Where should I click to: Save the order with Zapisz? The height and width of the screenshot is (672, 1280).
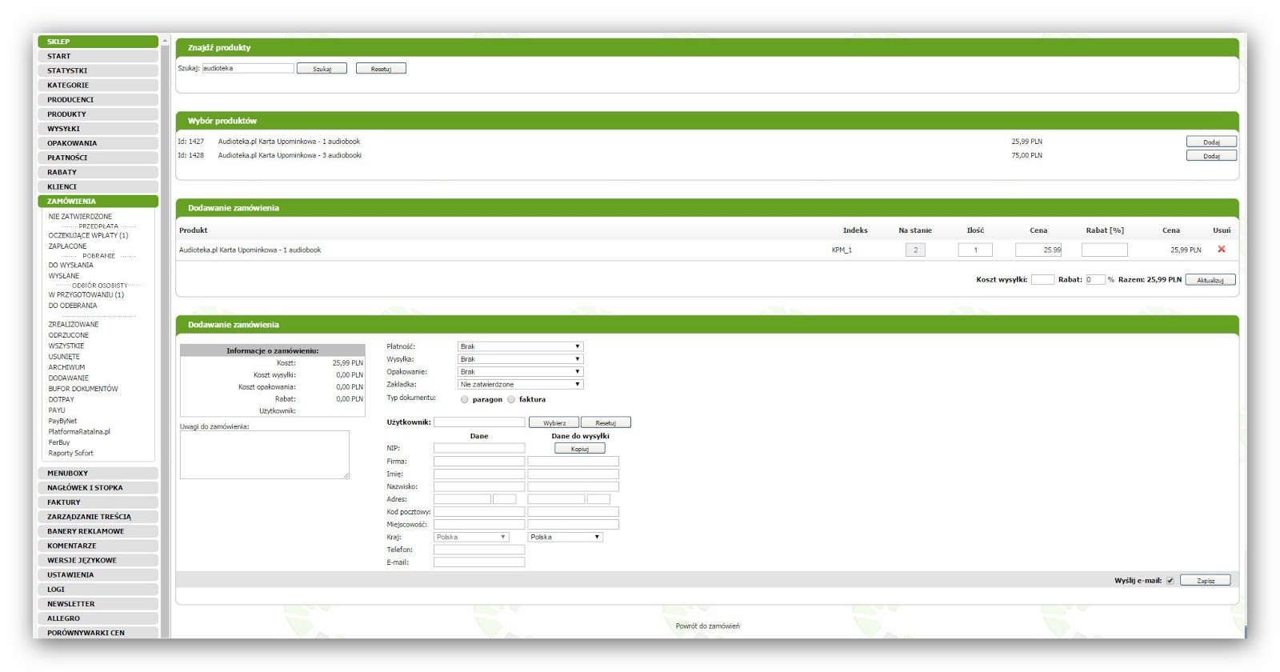click(1206, 581)
